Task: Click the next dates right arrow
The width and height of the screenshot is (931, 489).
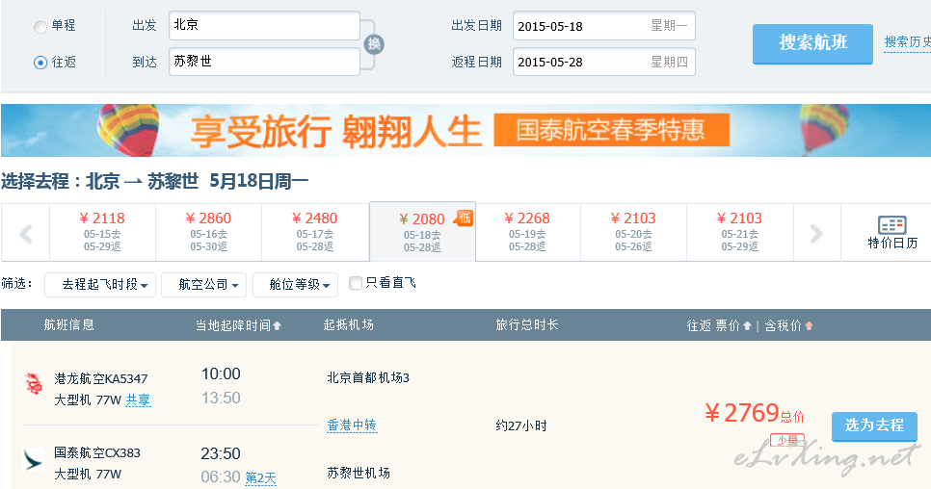Action: (x=816, y=233)
